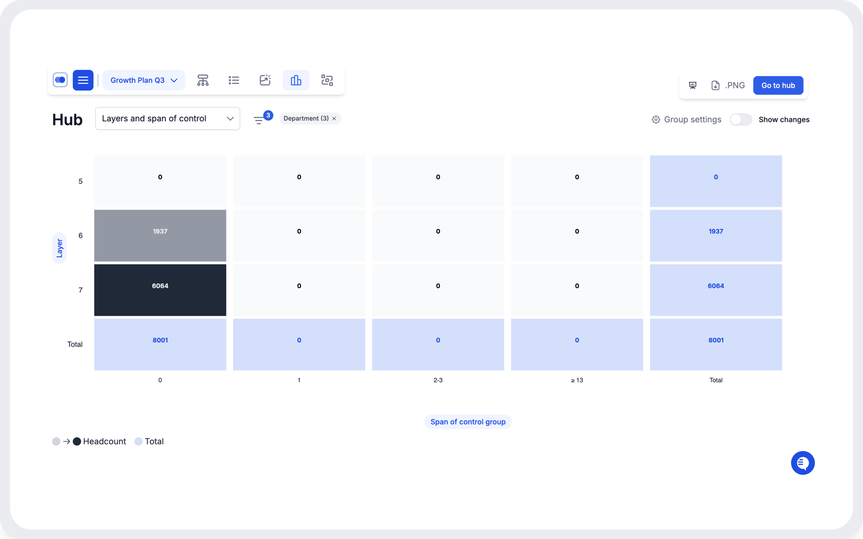Open the Layers and span of control dropdown

(168, 118)
